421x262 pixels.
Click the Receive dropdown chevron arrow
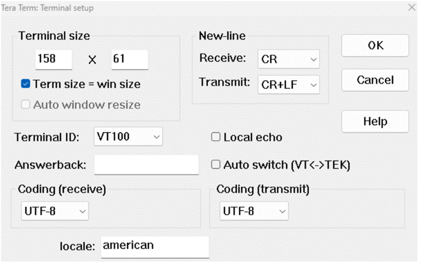pos(314,59)
